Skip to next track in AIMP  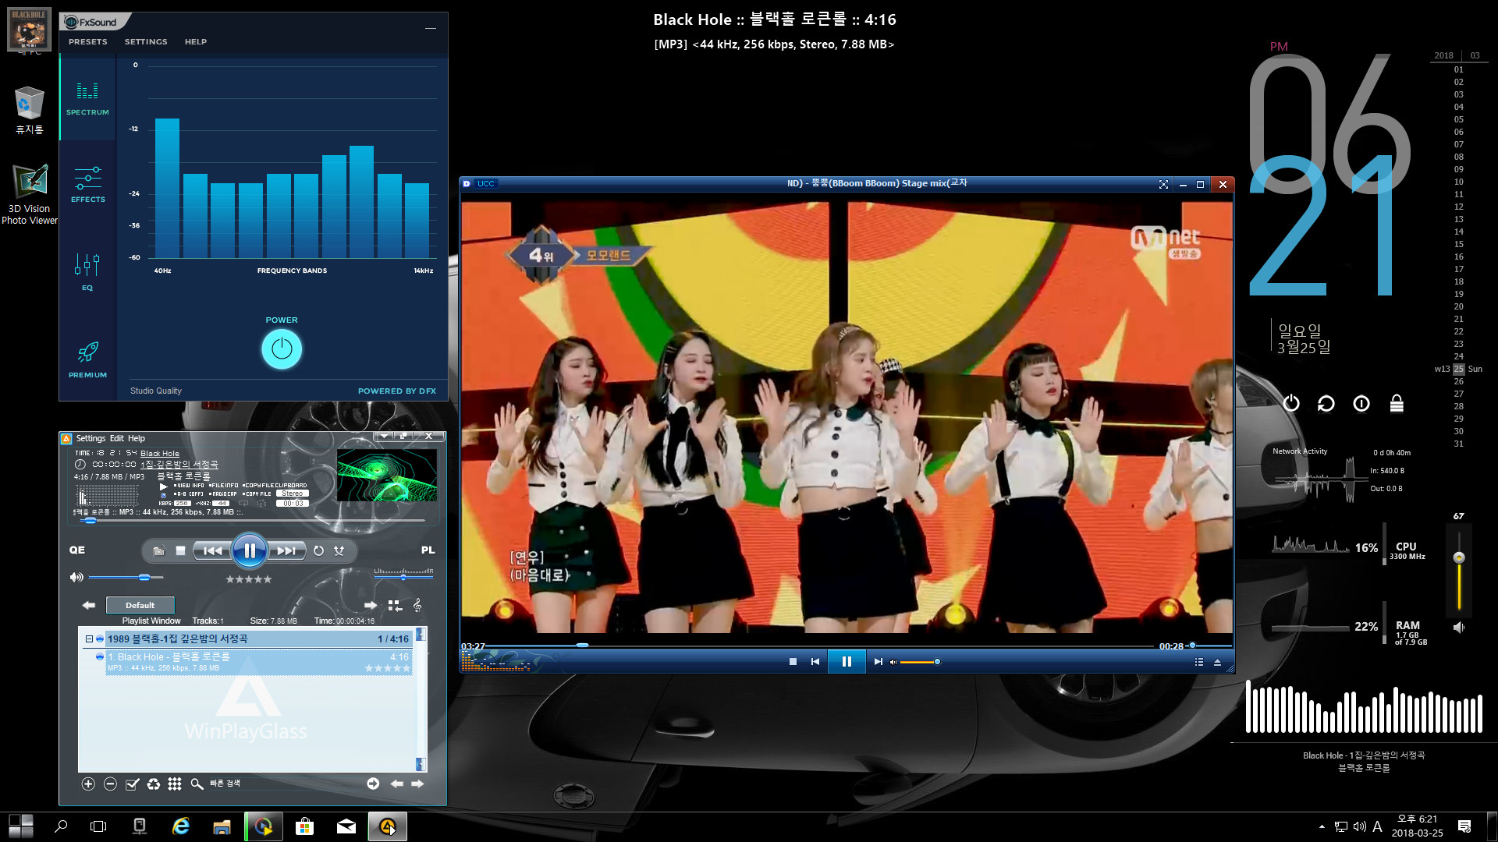(286, 550)
